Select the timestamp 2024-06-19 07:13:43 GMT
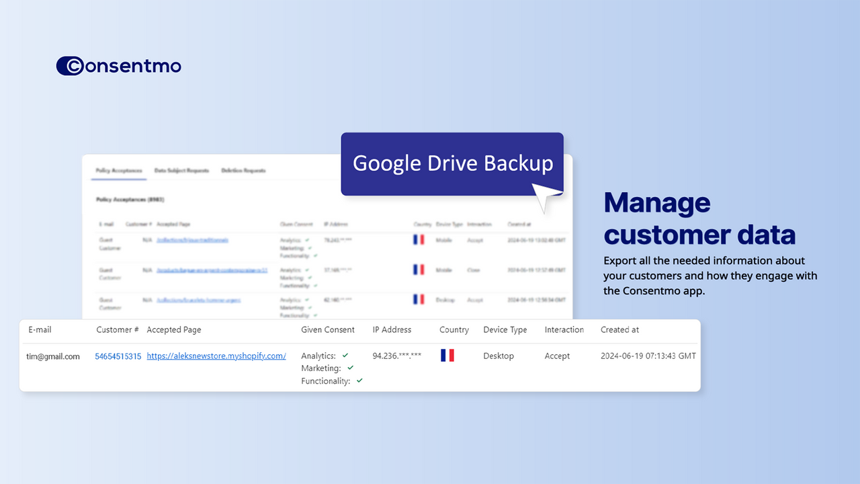 tap(648, 356)
